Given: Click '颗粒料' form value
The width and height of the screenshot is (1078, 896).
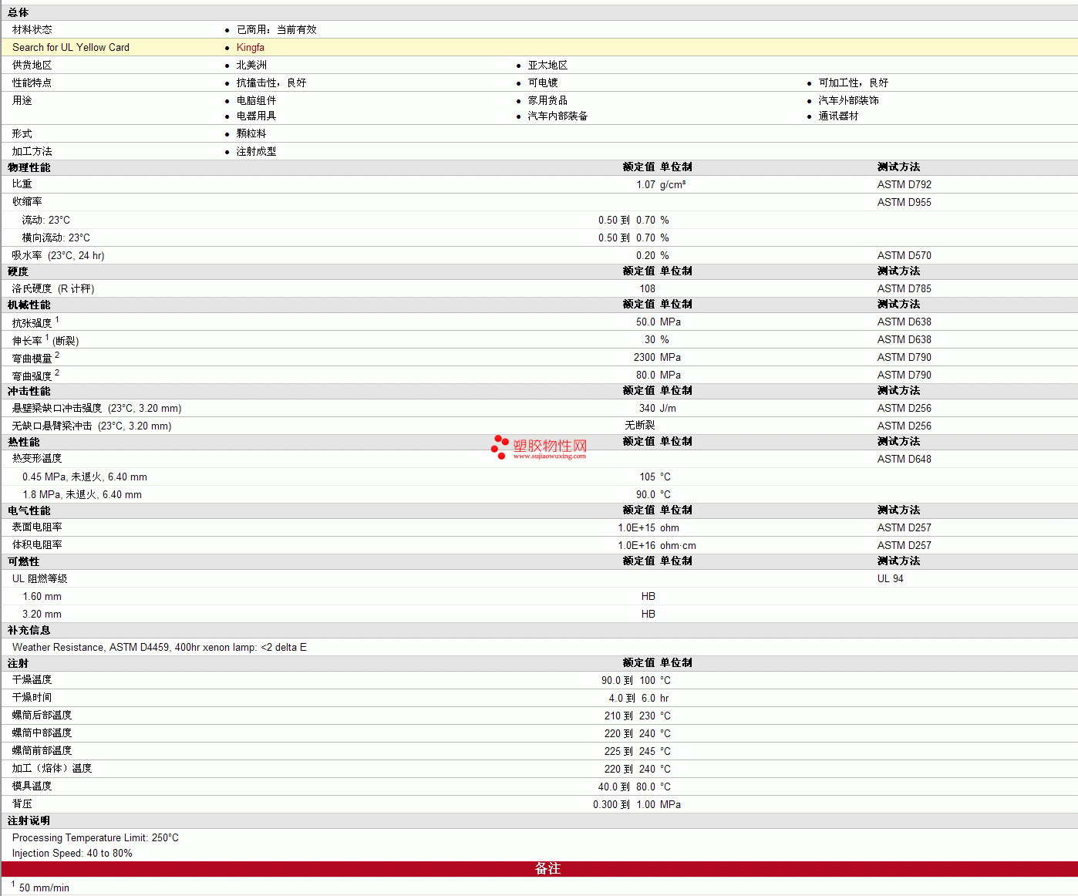Looking at the screenshot, I should pos(251,133).
